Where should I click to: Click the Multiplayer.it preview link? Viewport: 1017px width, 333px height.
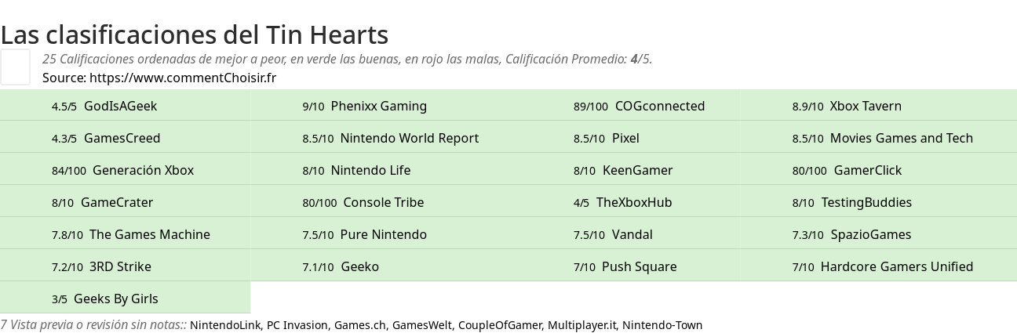(x=581, y=325)
